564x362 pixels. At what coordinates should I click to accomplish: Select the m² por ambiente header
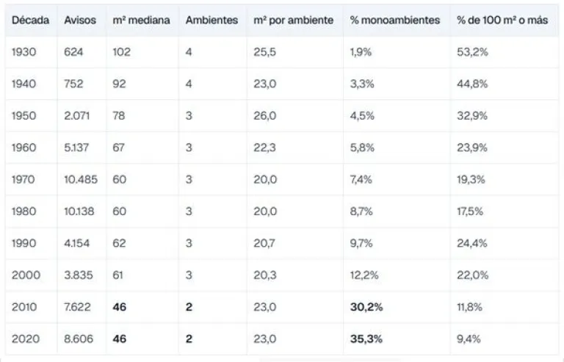coord(294,21)
